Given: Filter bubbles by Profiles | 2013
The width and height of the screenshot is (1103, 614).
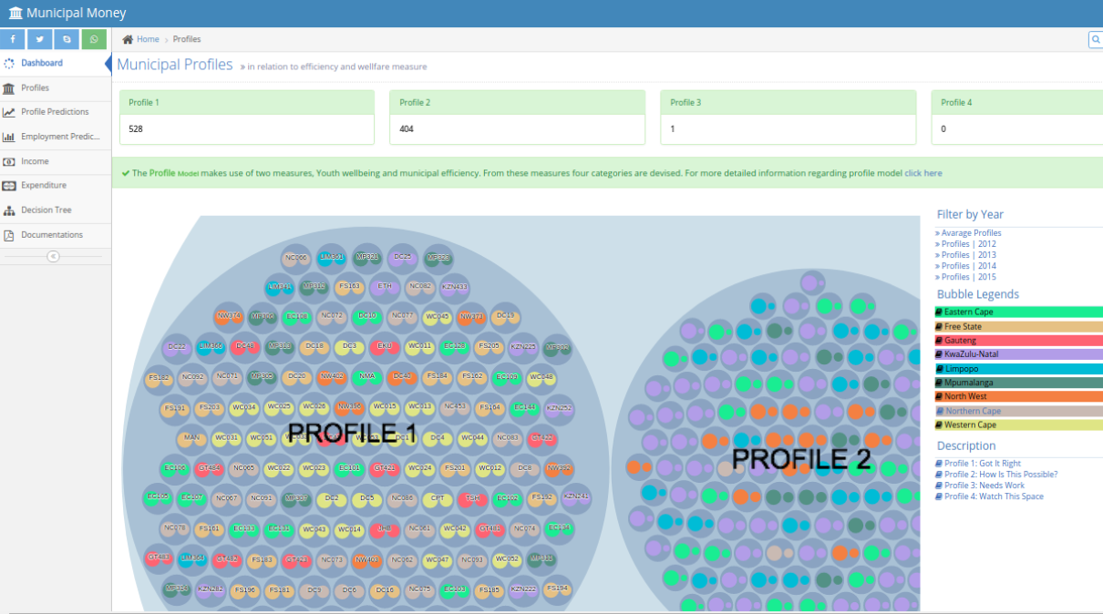Looking at the screenshot, I should (x=968, y=255).
